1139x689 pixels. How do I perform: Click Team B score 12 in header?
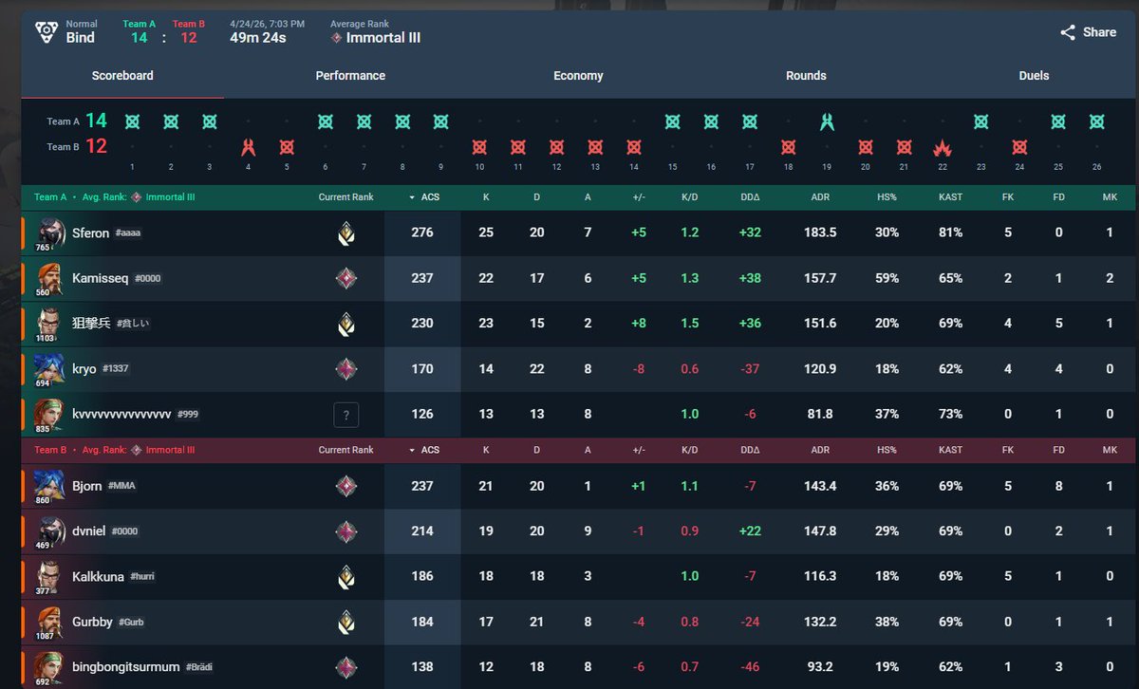click(188, 38)
